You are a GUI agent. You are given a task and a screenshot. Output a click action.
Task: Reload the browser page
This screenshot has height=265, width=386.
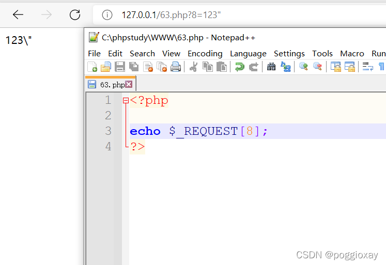pos(75,15)
